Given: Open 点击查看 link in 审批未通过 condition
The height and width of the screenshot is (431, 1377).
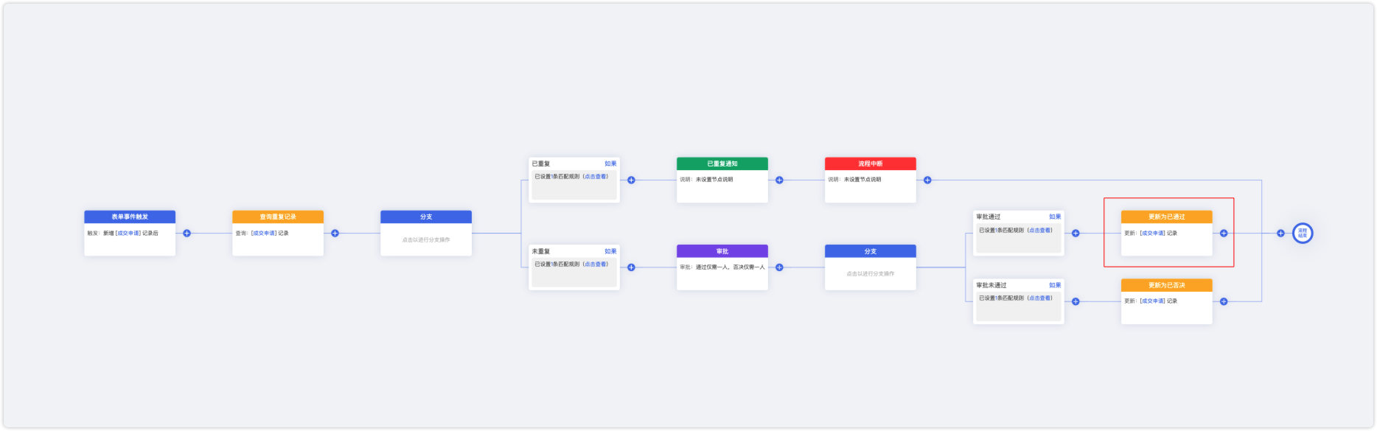Looking at the screenshot, I should pyautogui.click(x=1040, y=298).
